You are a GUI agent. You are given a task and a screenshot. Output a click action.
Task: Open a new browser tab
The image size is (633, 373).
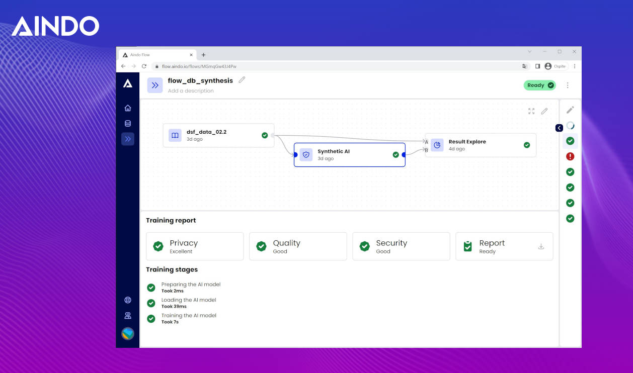[203, 55]
